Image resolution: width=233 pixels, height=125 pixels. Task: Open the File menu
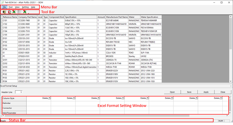tap(5, 7)
